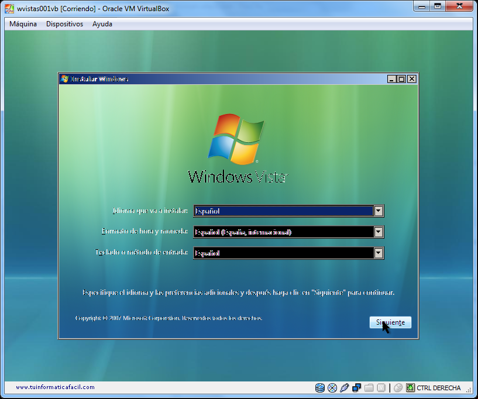
Task: Click the mouse integration status icon
Action: [x=398, y=388]
